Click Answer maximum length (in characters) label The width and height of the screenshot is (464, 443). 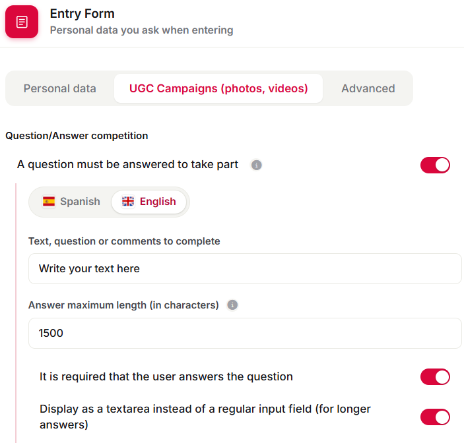123,305
